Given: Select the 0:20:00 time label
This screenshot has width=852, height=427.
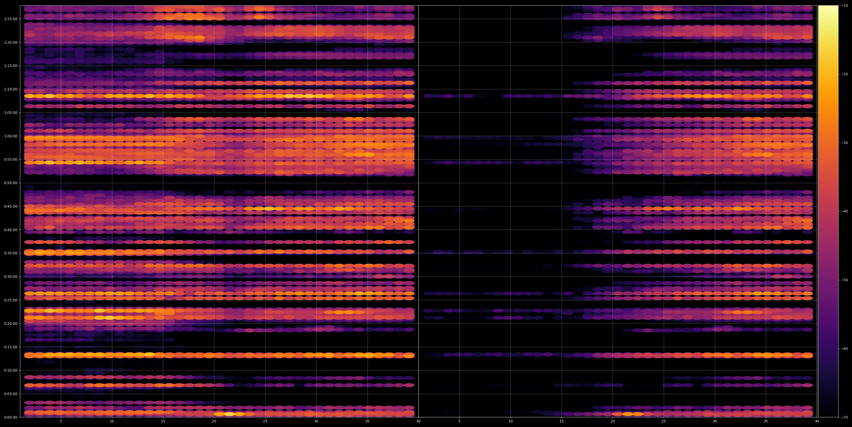Looking at the screenshot, I should click(11, 324).
